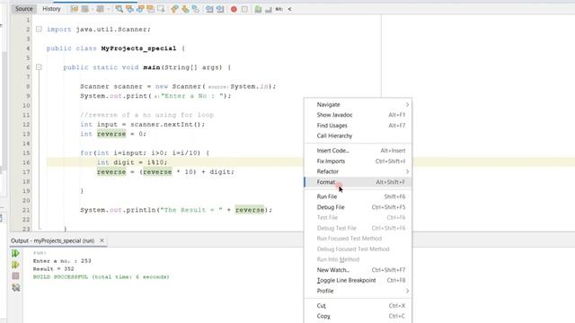Collapse the main method fold marker
575x323 pixels.
pyautogui.click(x=39, y=67)
